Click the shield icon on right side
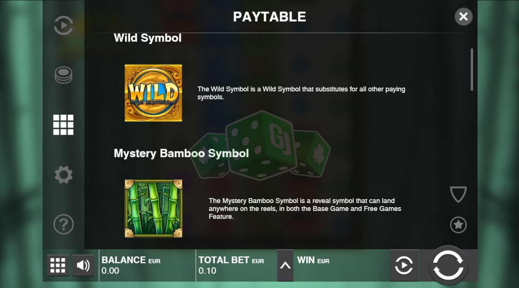This screenshot has width=519, height=288. (458, 194)
